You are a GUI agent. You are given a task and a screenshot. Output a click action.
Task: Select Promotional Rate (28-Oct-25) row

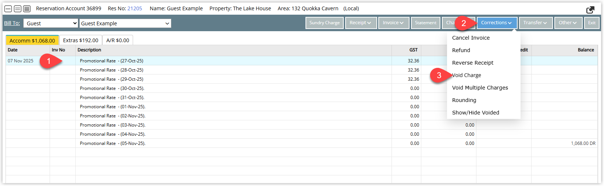301,70
